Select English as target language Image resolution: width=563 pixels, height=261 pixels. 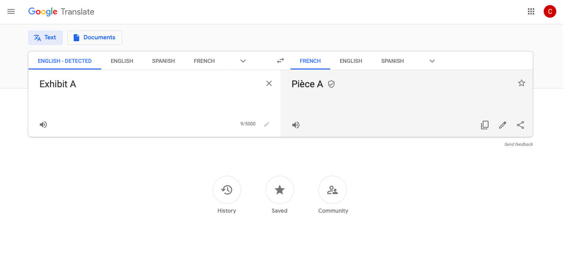(x=351, y=61)
